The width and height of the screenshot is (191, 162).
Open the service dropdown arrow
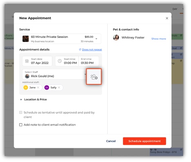point(96,39)
